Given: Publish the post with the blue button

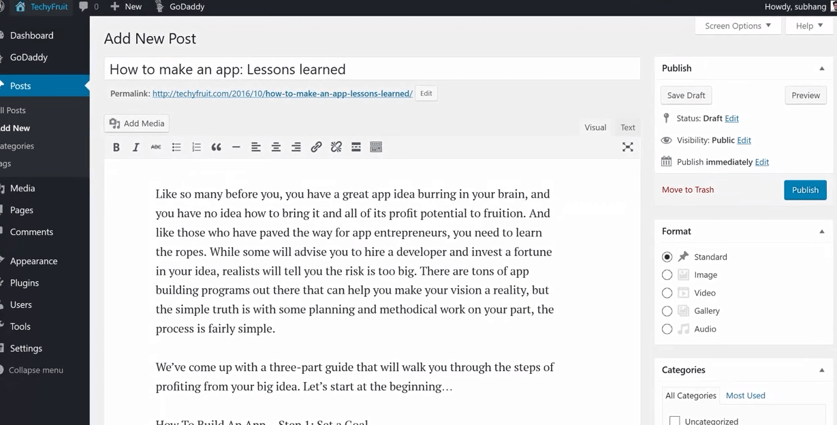Looking at the screenshot, I should point(805,190).
